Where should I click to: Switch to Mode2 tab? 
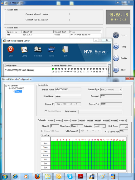59,120
